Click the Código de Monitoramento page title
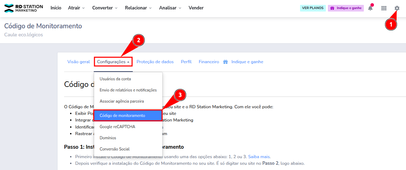Screen dimensions: 406x170 click(x=43, y=26)
